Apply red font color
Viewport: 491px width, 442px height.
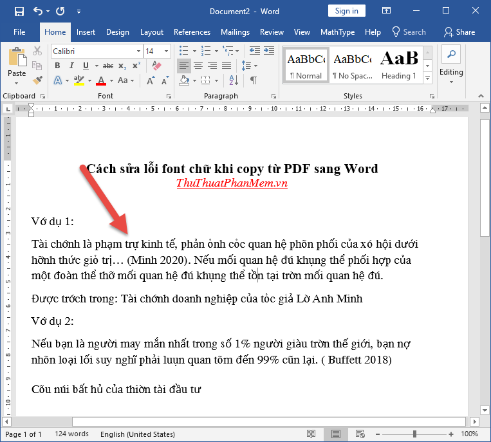tap(101, 80)
